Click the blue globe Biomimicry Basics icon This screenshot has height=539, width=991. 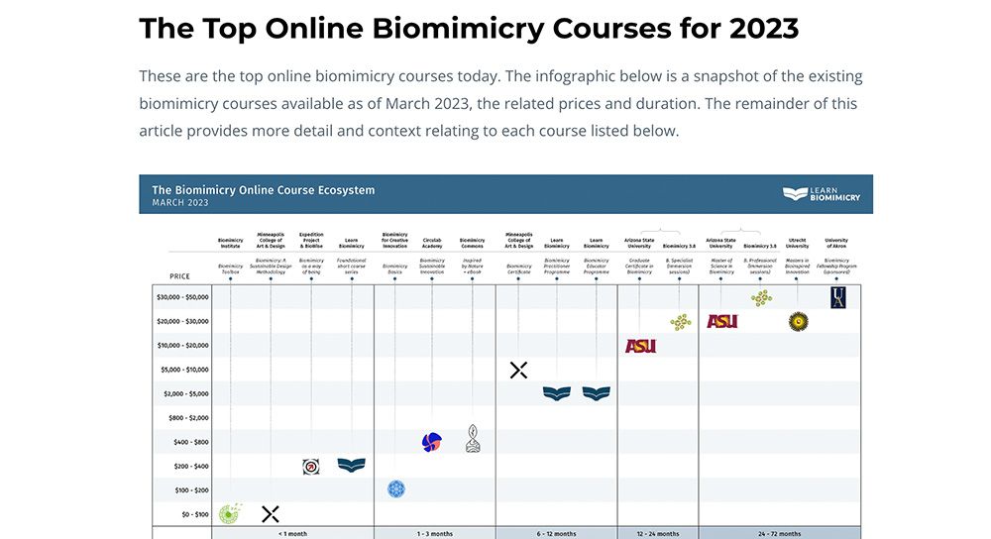coord(396,489)
